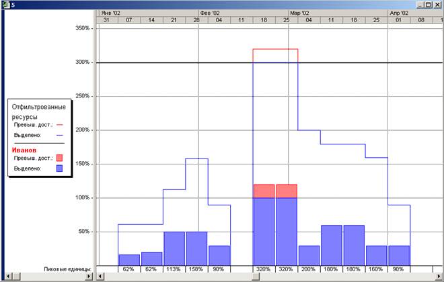Click the week 21 timescale cell
The width and height of the screenshot is (444, 282).
click(174, 20)
